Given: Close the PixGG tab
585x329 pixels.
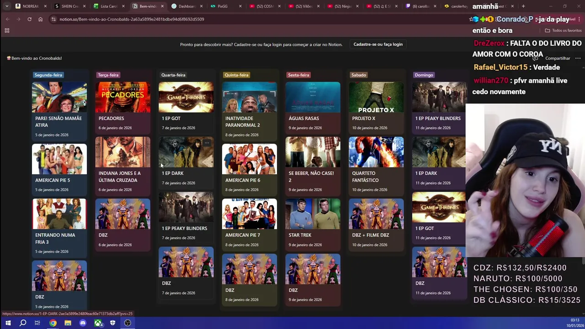Looking at the screenshot, I should click(x=240, y=6).
